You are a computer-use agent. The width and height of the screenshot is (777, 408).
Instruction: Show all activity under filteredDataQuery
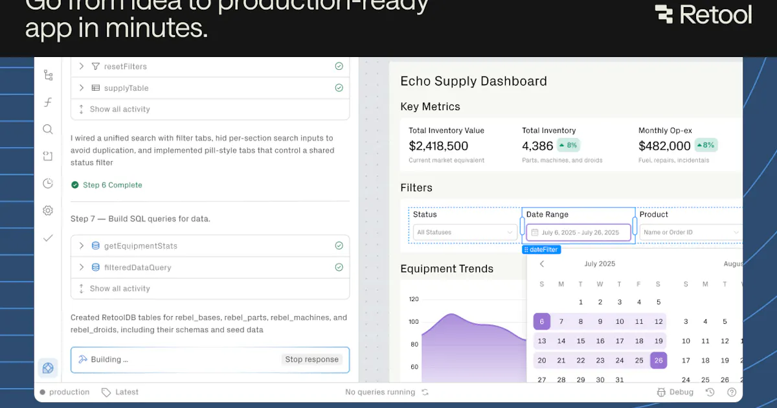click(120, 288)
